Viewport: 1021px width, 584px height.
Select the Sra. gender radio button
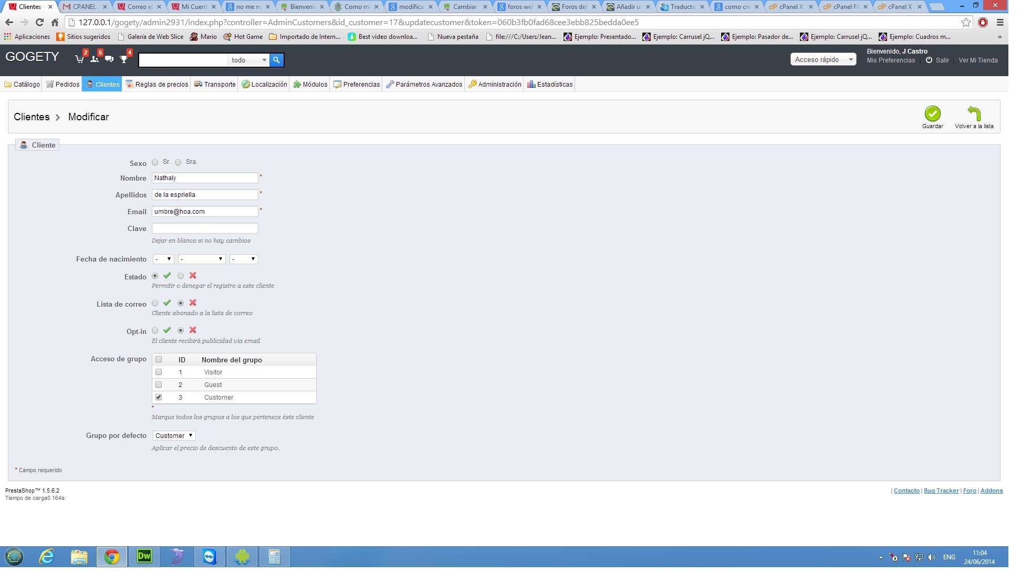[x=178, y=162]
